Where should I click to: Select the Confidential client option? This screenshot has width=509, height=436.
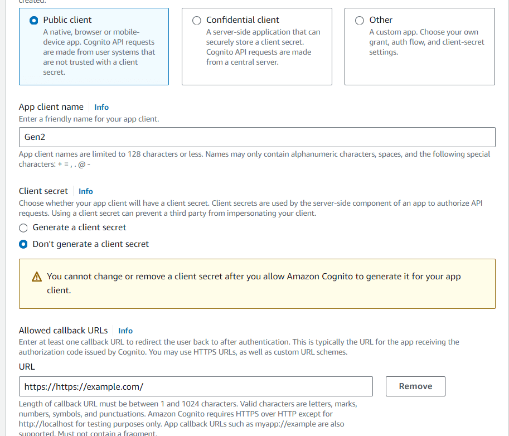tap(197, 21)
